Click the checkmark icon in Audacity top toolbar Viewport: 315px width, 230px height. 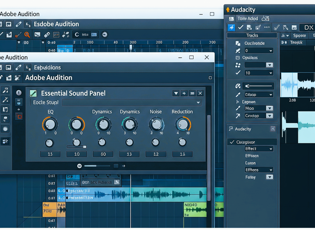click(x=241, y=27)
